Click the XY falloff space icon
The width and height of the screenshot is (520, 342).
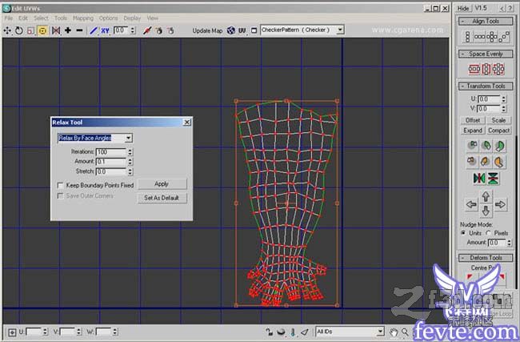pyautogui.click(x=105, y=30)
